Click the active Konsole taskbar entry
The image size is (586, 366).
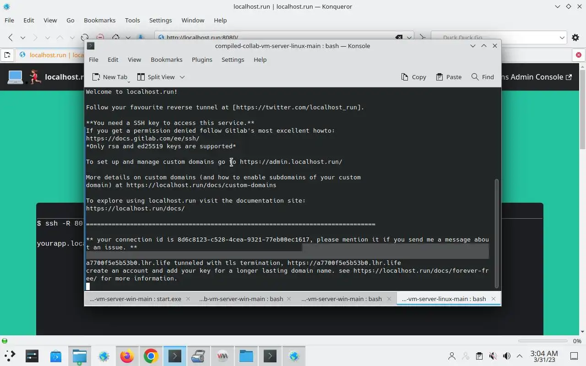click(x=175, y=356)
